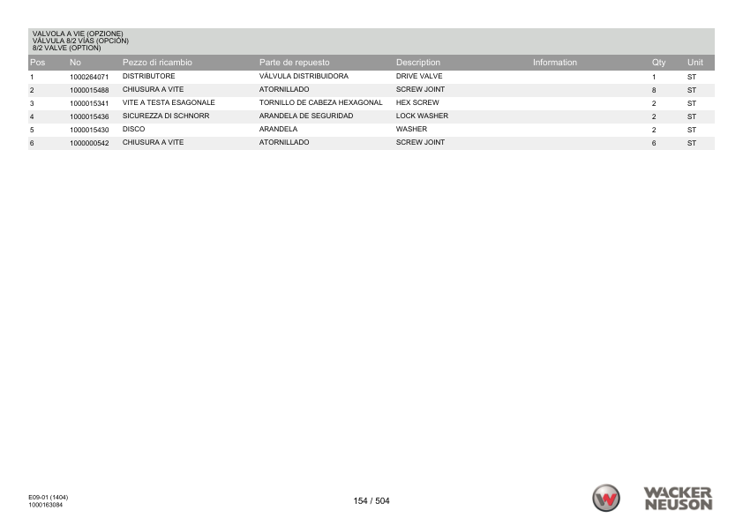743x525 pixels.
Task: Click the ARANDELA DE SEGURIDAD cell
Action: pyautogui.click(x=306, y=116)
